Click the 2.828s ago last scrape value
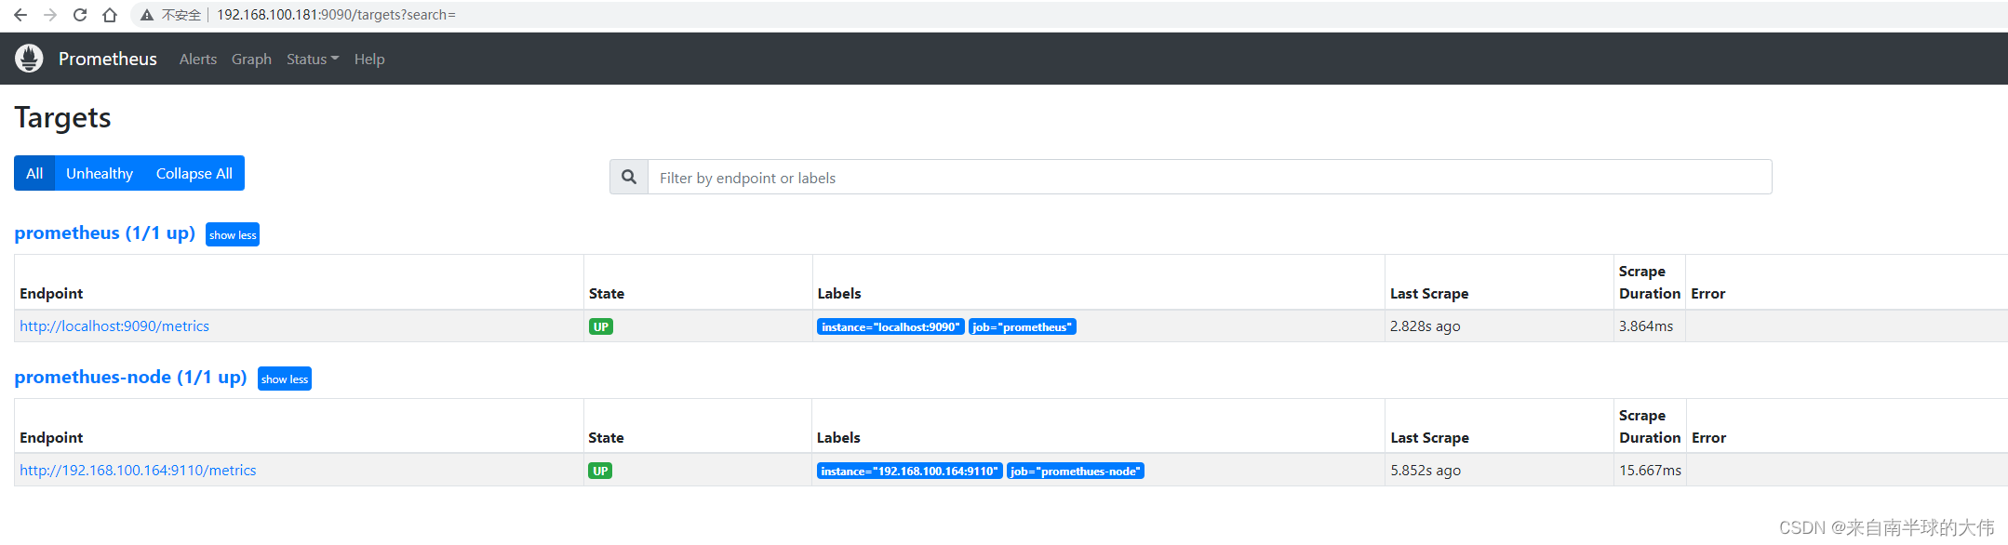The image size is (2008, 545). click(1426, 326)
